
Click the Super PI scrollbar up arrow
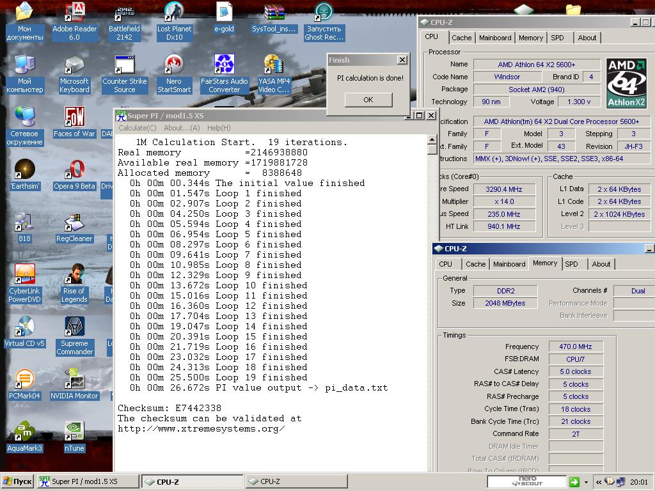coord(432,139)
